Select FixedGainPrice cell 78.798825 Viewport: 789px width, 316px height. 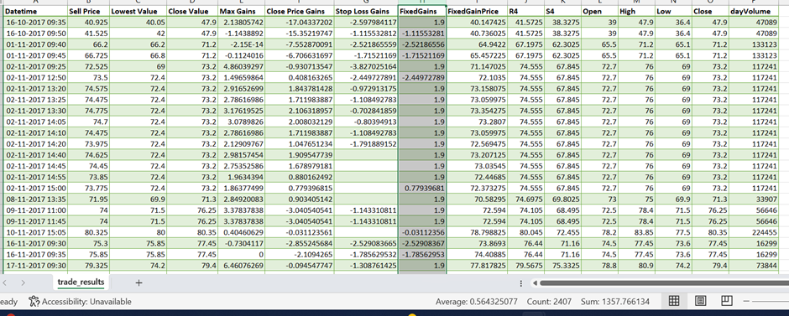click(477, 232)
